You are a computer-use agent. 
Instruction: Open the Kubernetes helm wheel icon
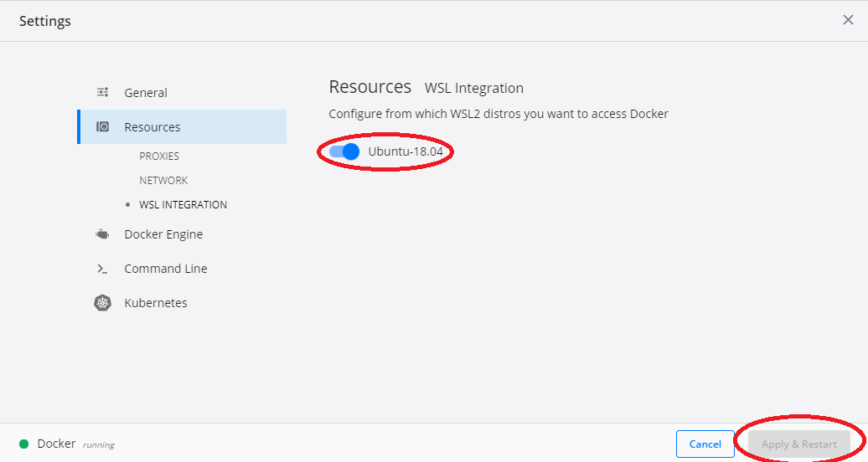pos(102,303)
